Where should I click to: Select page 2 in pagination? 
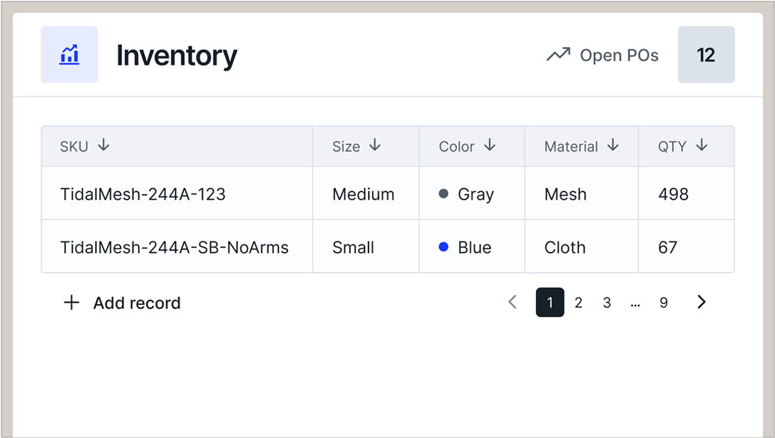[578, 303]
